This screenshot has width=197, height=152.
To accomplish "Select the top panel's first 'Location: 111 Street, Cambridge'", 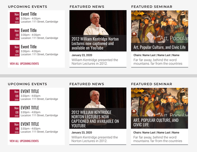I will point(39,22).
